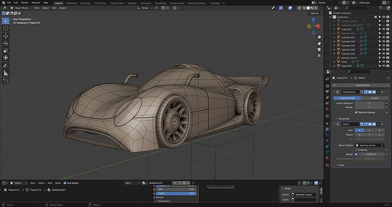Expand the Data subpanel in Mirror

click(340, 165)
